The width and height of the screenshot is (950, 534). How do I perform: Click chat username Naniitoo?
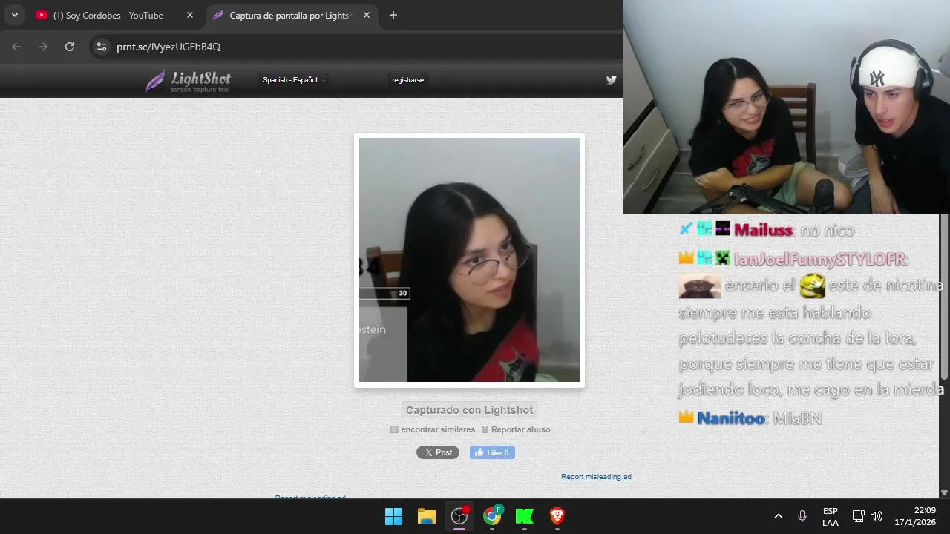(x=731, y=418)
